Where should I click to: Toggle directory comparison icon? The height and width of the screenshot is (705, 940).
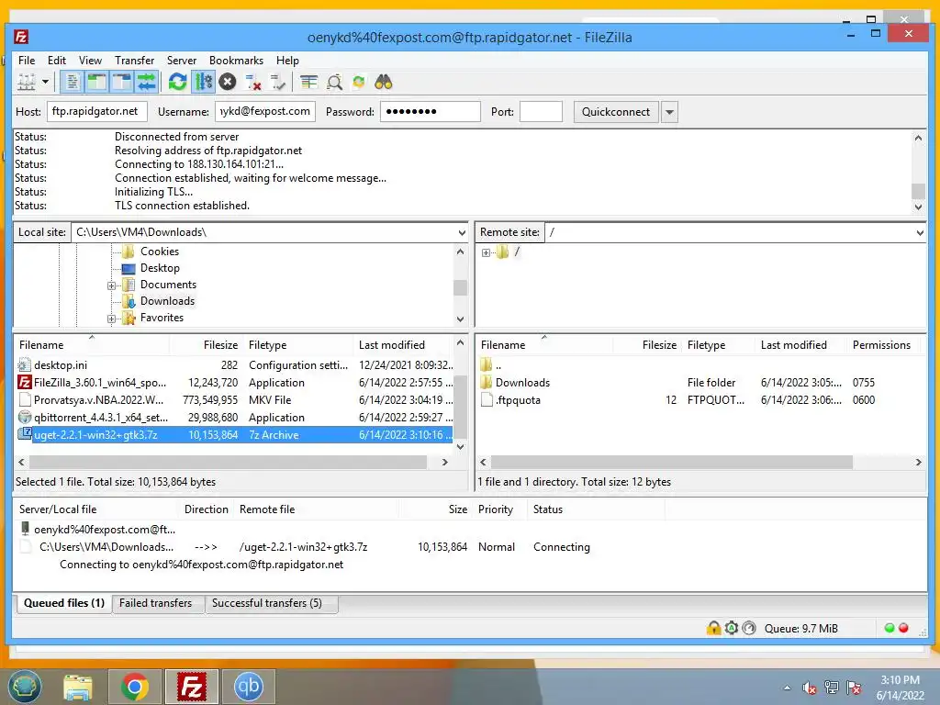click(x=334, y=82)
